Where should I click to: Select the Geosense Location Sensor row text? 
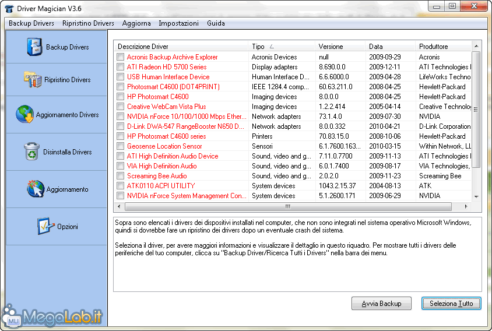[164, 146]
